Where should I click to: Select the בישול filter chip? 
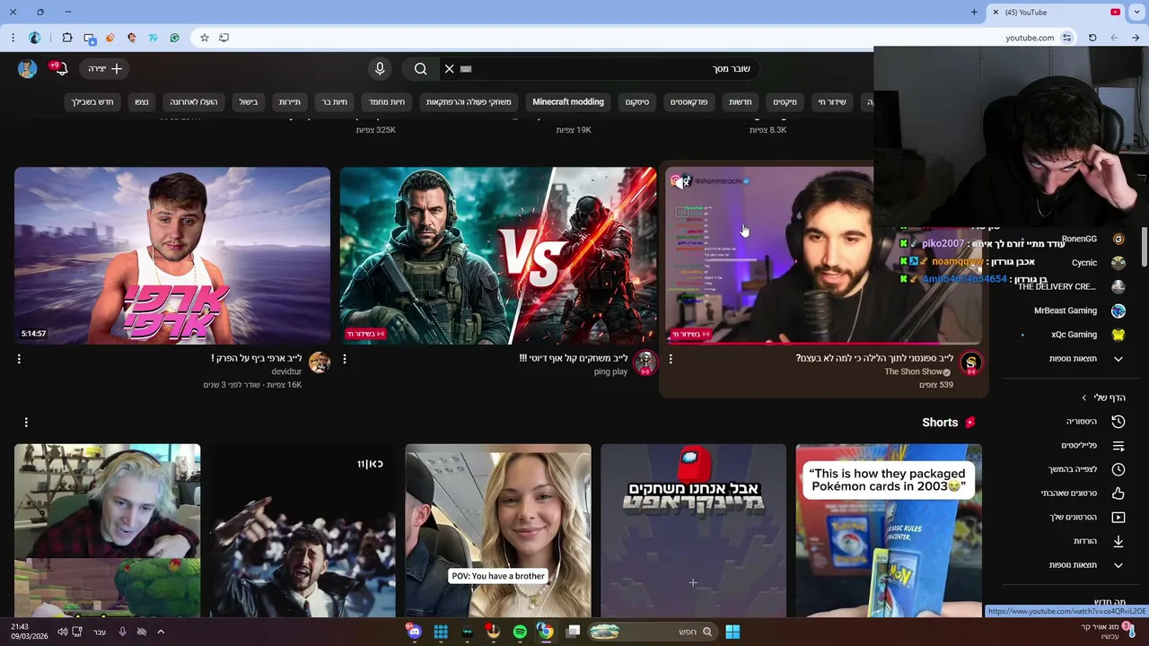pos(249,102)
